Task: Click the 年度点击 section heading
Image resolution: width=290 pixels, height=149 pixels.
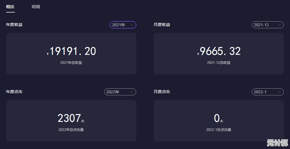Action: (x=14, y=92)
